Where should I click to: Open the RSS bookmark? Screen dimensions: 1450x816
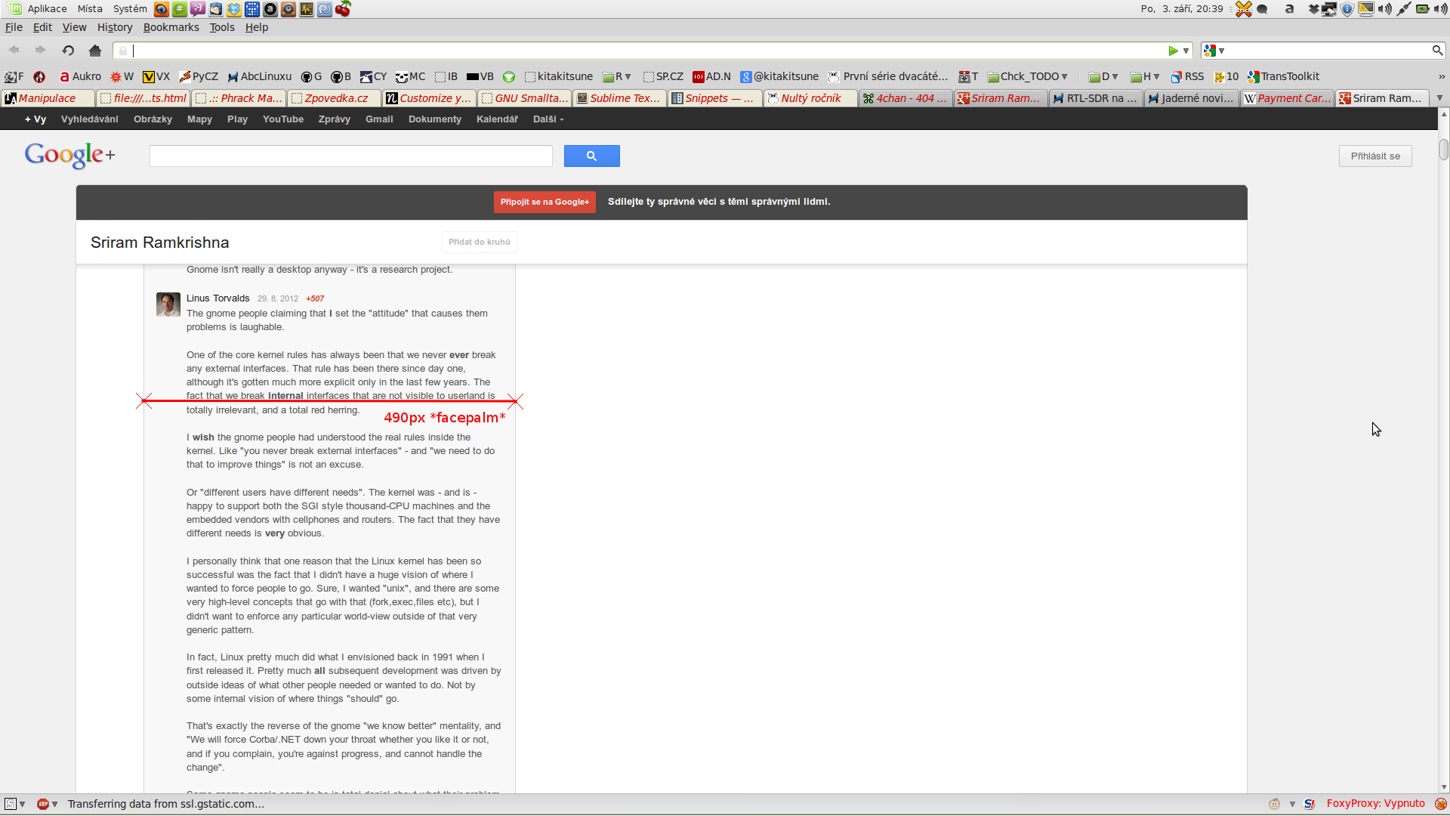(1187, 76)
